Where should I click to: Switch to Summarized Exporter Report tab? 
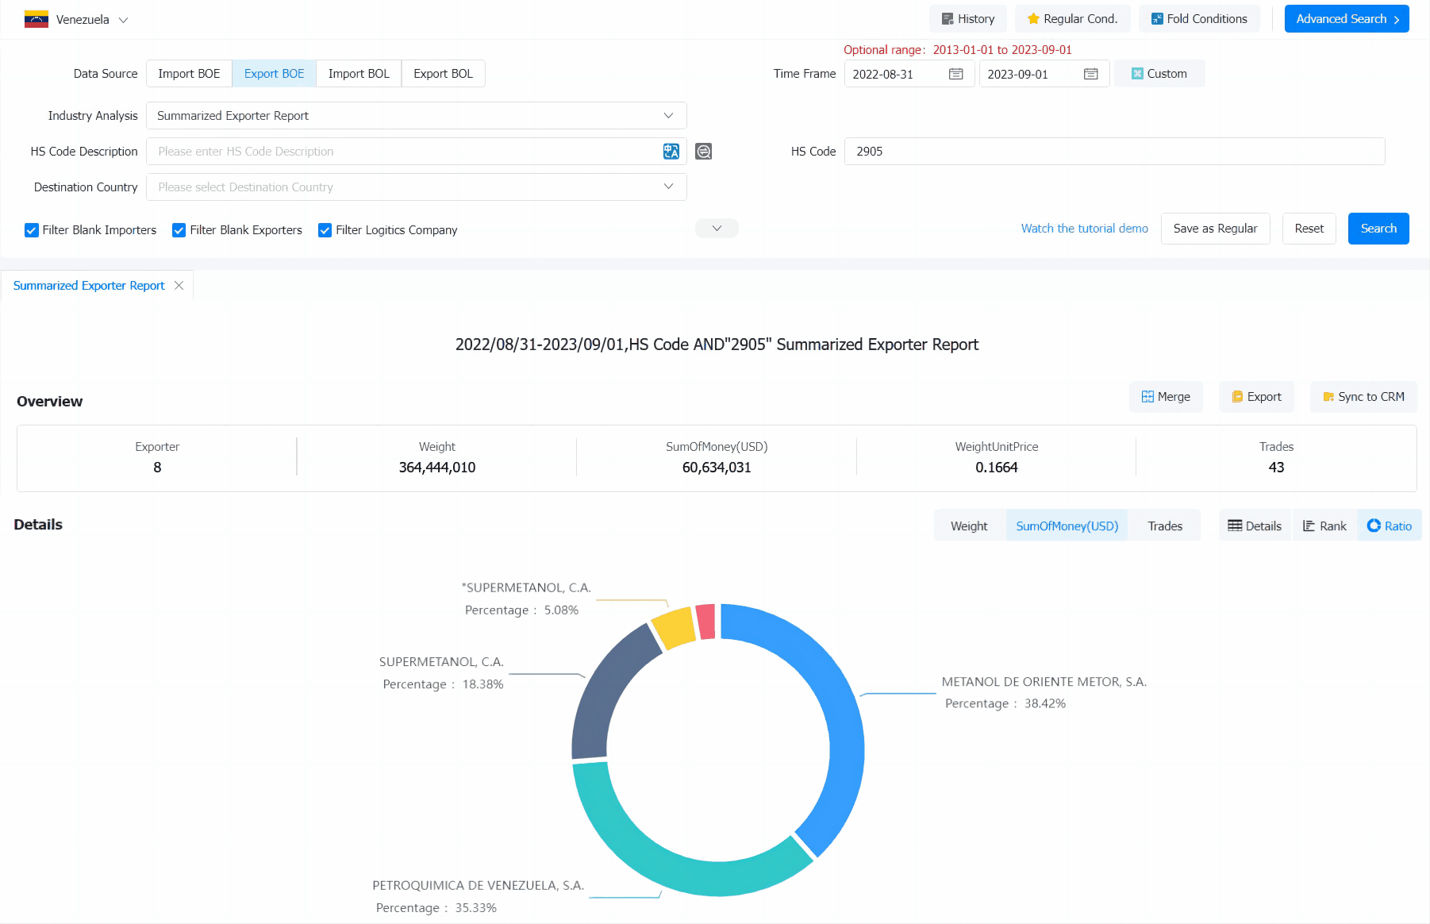coord(89,286)
